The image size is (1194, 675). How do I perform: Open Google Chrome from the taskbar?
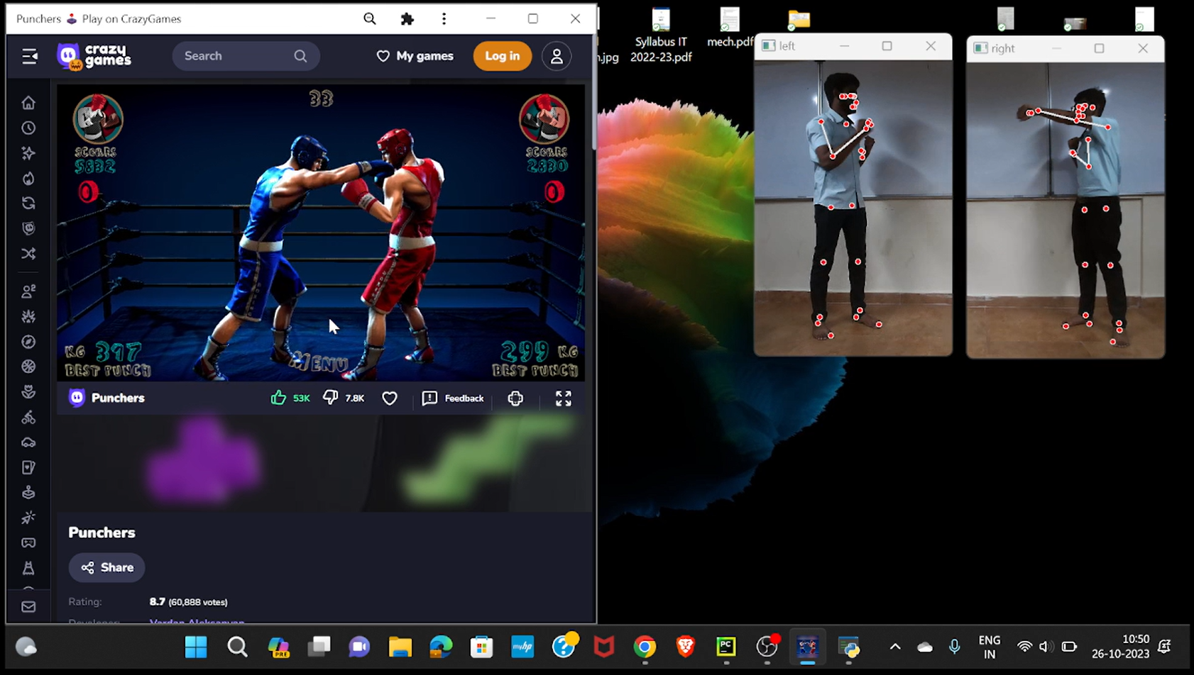tap(645, 647)
